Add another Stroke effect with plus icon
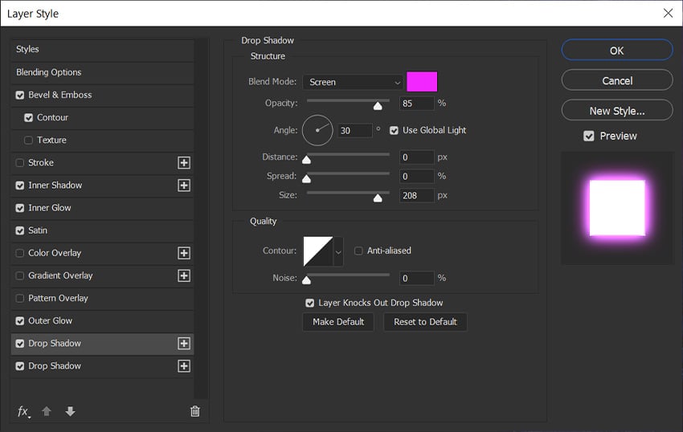Viewport: 683px width, 432px height. [x=184, y=163]
